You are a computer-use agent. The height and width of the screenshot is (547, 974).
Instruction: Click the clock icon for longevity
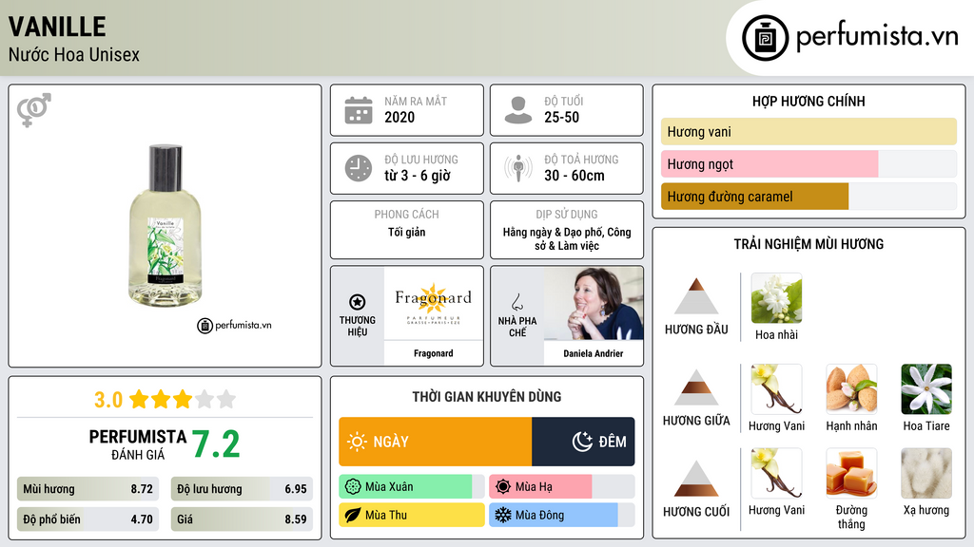(359, 168)
